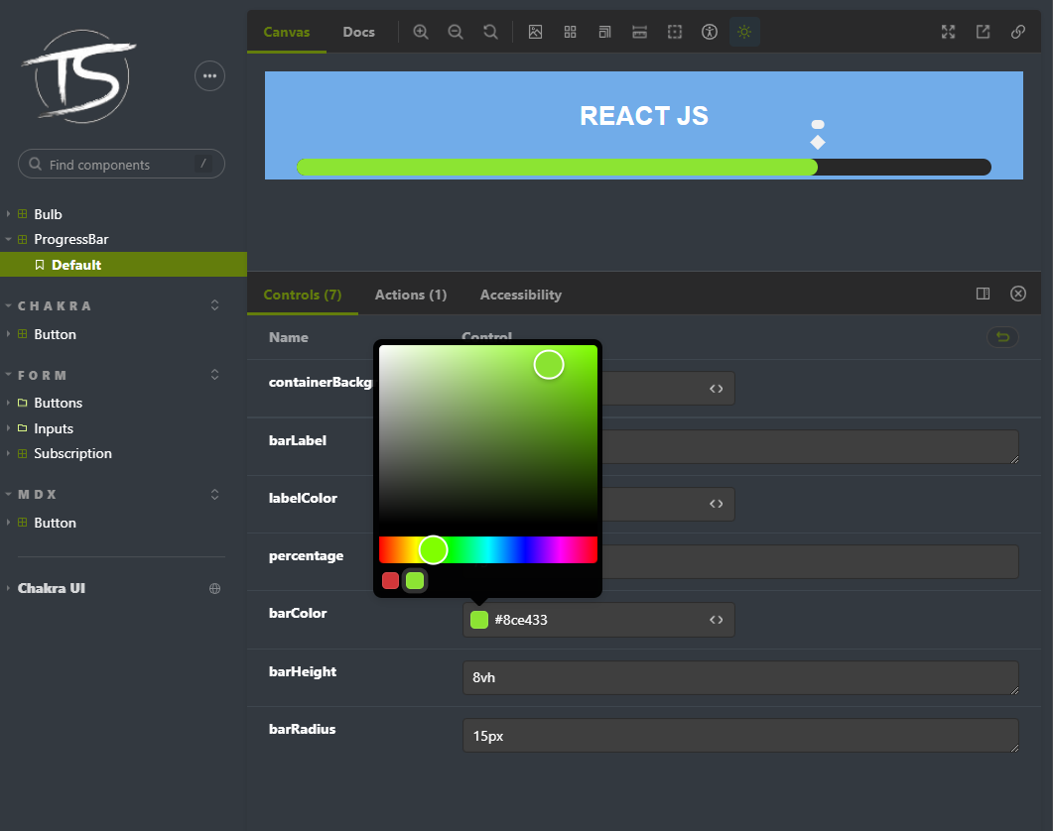
Task: Click the barLabel text field
Action: pyautogui.click(x=810, y=446)
